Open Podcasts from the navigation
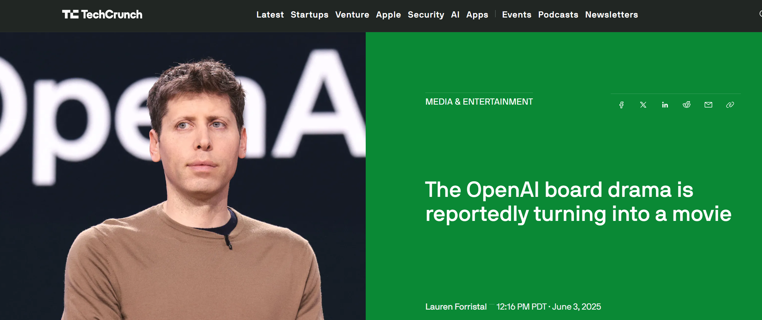This screenshot has width=762, height=320. coord(558,15)
